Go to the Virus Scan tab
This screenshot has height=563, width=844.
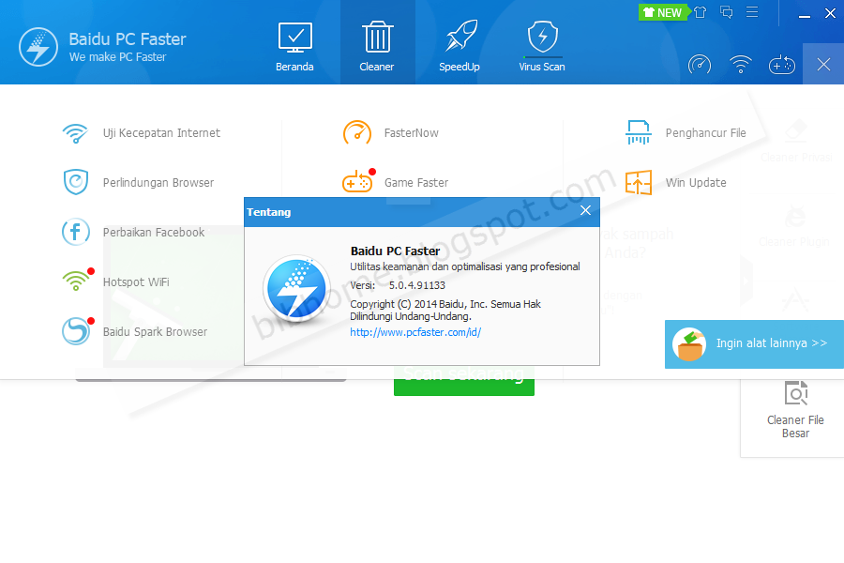(542, 47)
